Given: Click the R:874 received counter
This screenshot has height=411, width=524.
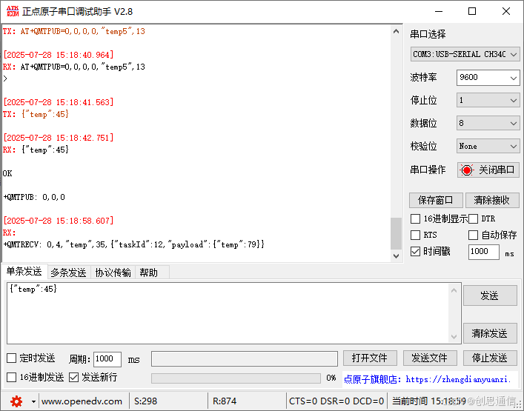Looking at the screenshot, I should click(225, 401).
